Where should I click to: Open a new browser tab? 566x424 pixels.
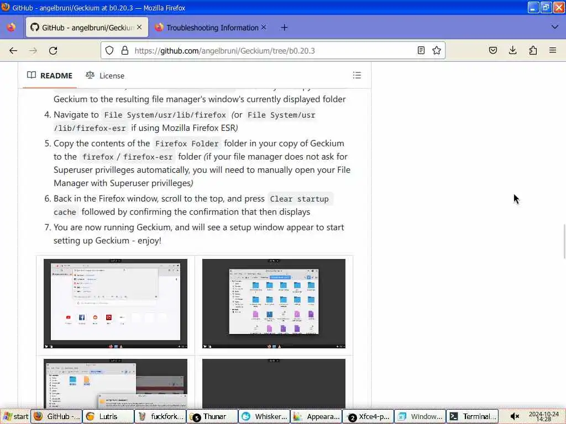pyautogui.click(x=284, y=28)
